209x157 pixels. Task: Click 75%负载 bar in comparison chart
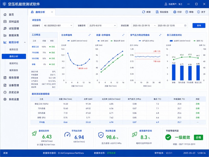190,73
